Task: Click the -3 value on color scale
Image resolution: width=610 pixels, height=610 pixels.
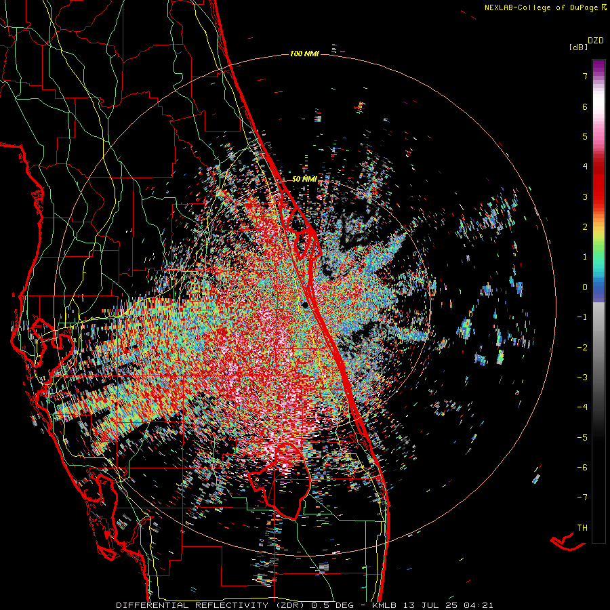Action: coord(582,378)
